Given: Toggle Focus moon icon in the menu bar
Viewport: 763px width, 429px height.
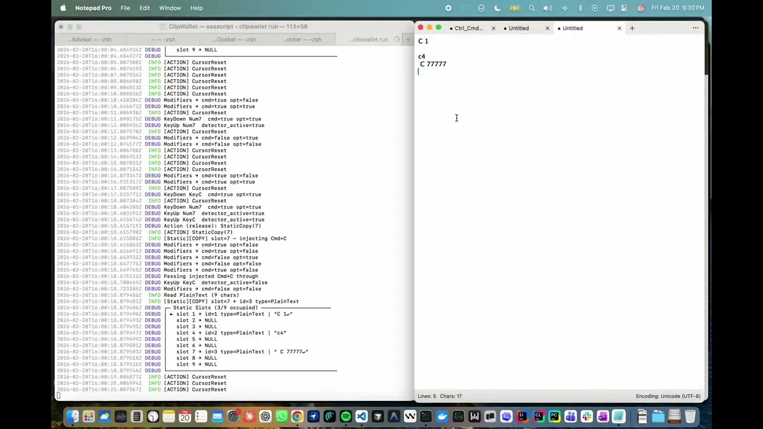Looking at the screenshot, I should 498,8.
